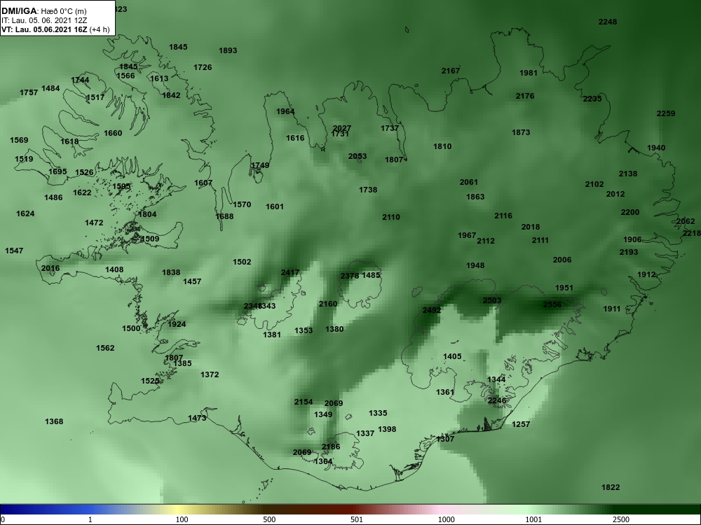The height and width of the screenshot is (525, 701).
Task: Click the map value 1981
Action: 529,73
